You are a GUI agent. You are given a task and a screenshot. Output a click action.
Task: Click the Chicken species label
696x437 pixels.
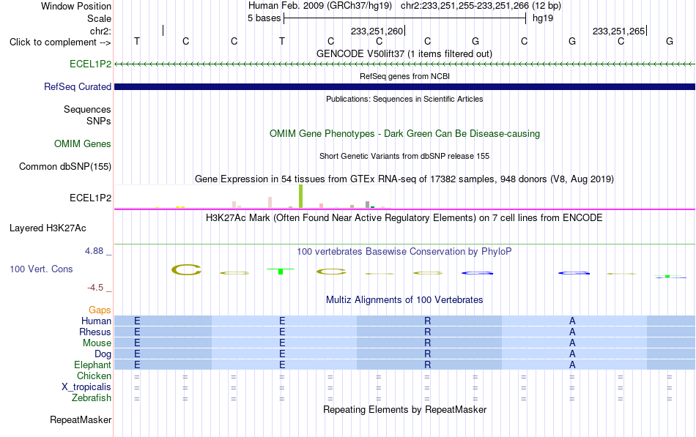click(94, 376)
